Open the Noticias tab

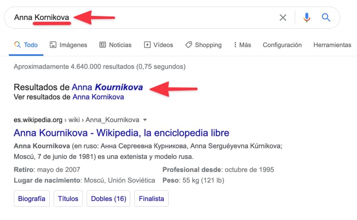click(115, 45)
